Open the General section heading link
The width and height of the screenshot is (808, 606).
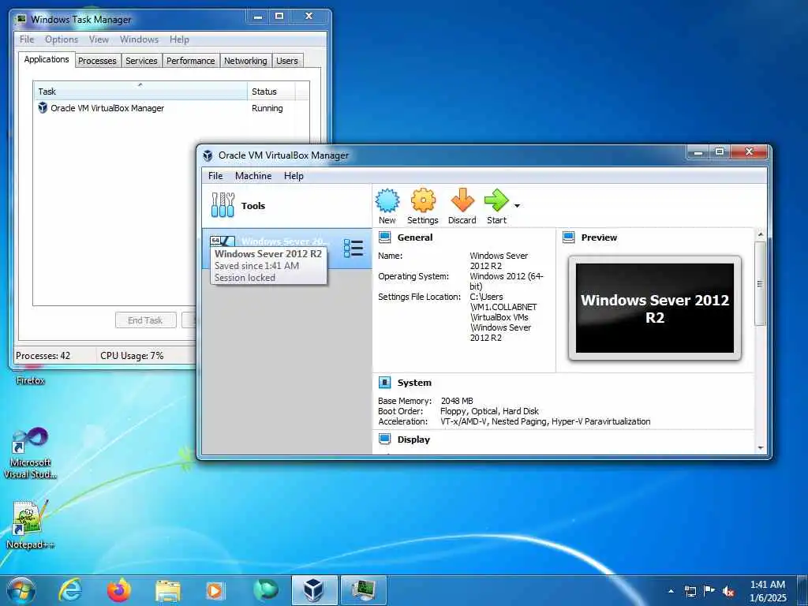pyautogui.click(x=415, y=238)
